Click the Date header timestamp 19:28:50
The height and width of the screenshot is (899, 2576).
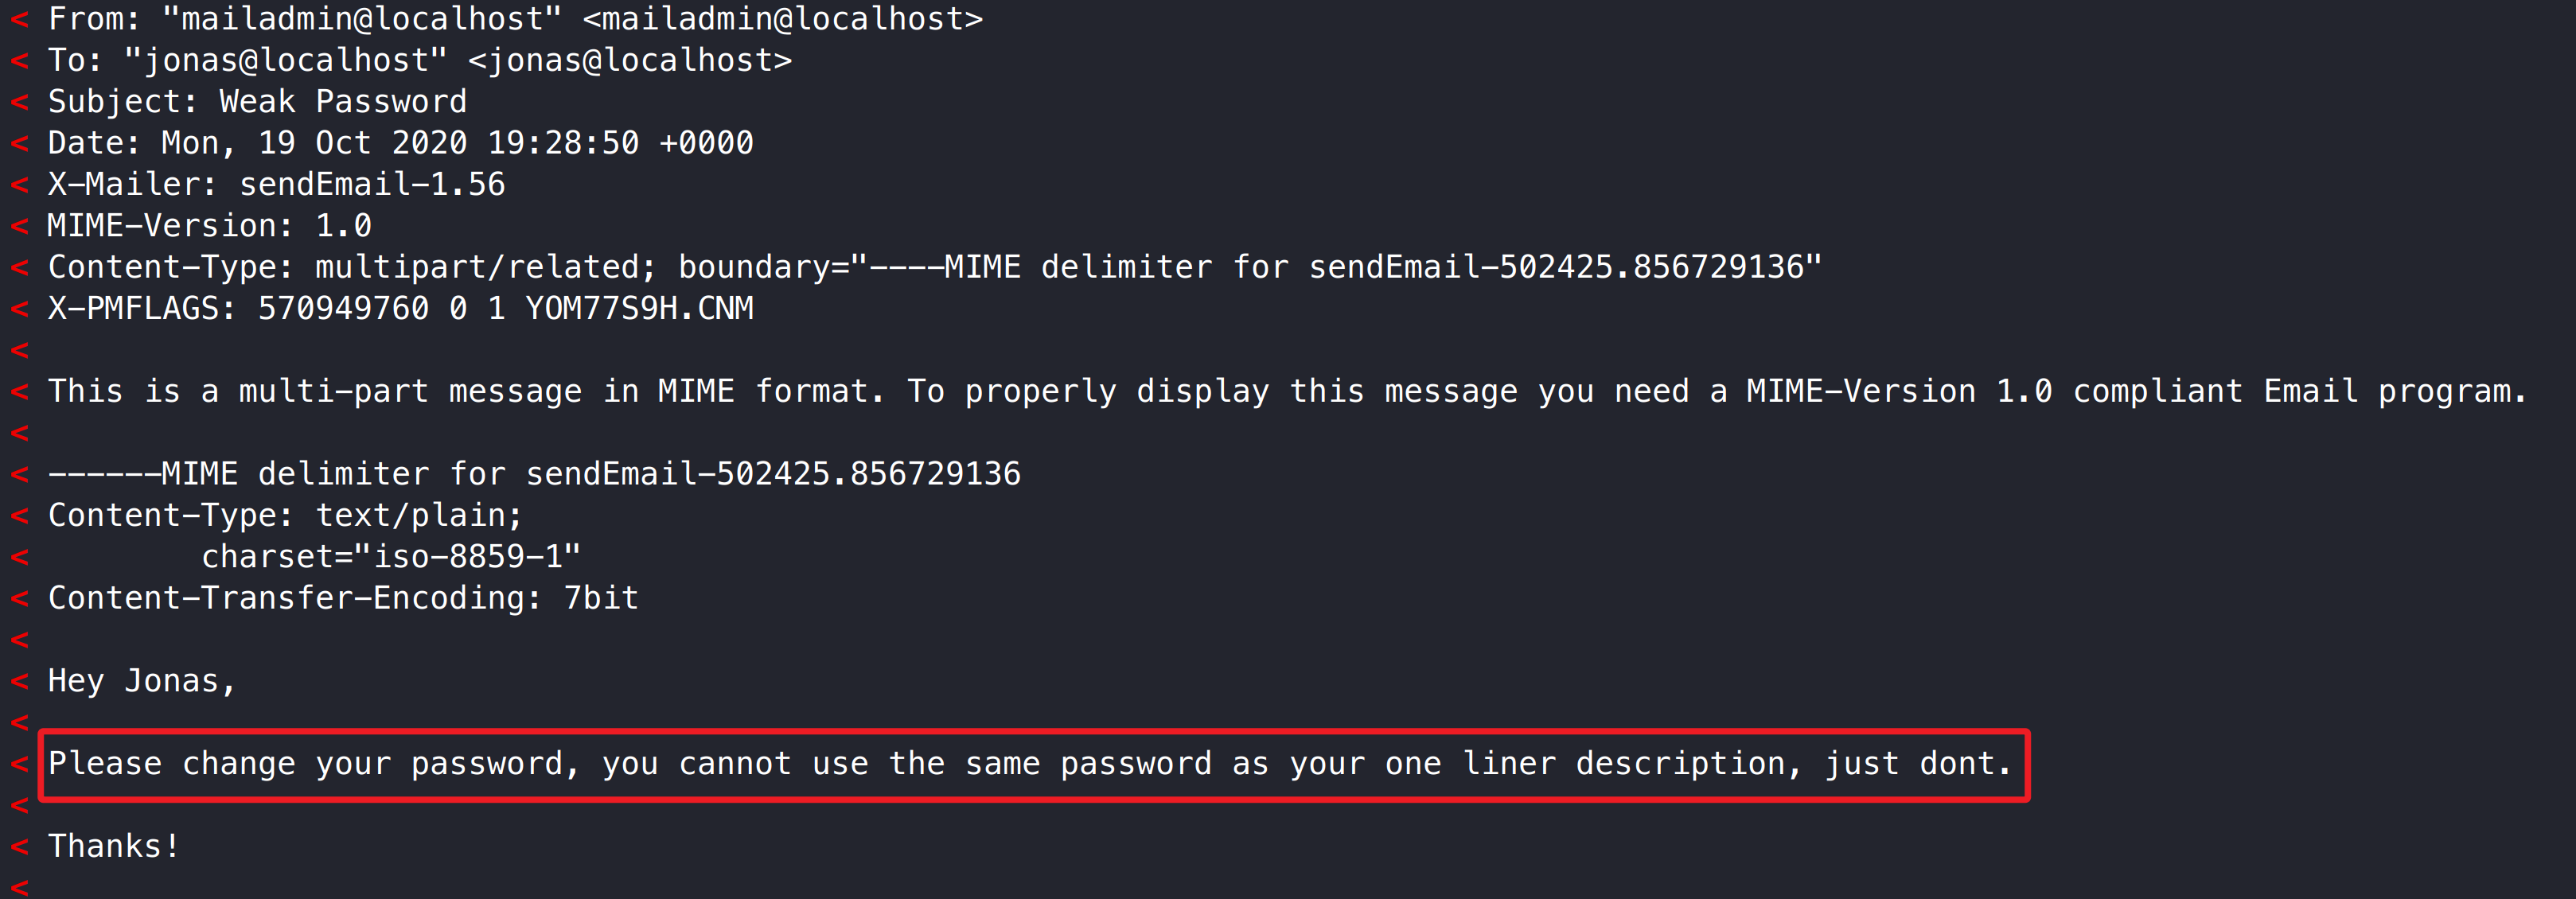tap(562, 143)
